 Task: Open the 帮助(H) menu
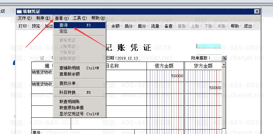[98, 18]
